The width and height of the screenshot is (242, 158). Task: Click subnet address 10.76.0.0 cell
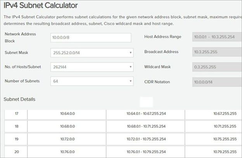[66, 152]
